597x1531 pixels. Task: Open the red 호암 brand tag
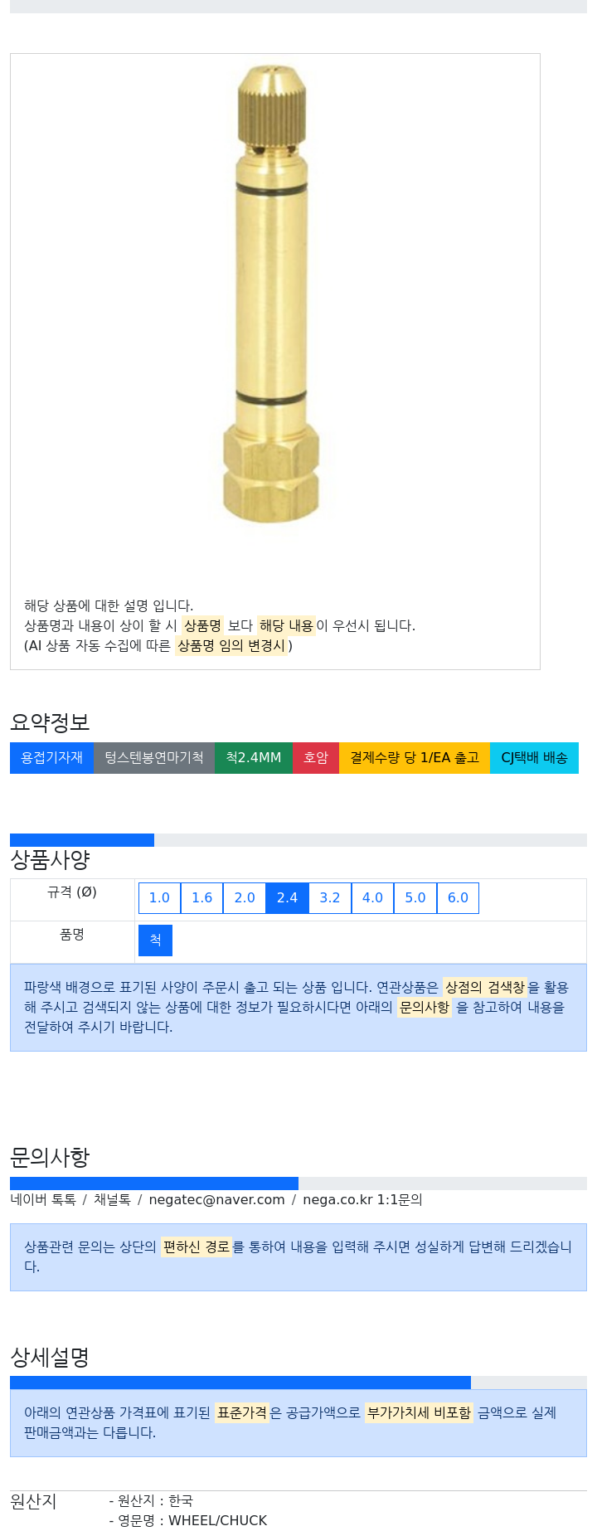pos(316,758)
